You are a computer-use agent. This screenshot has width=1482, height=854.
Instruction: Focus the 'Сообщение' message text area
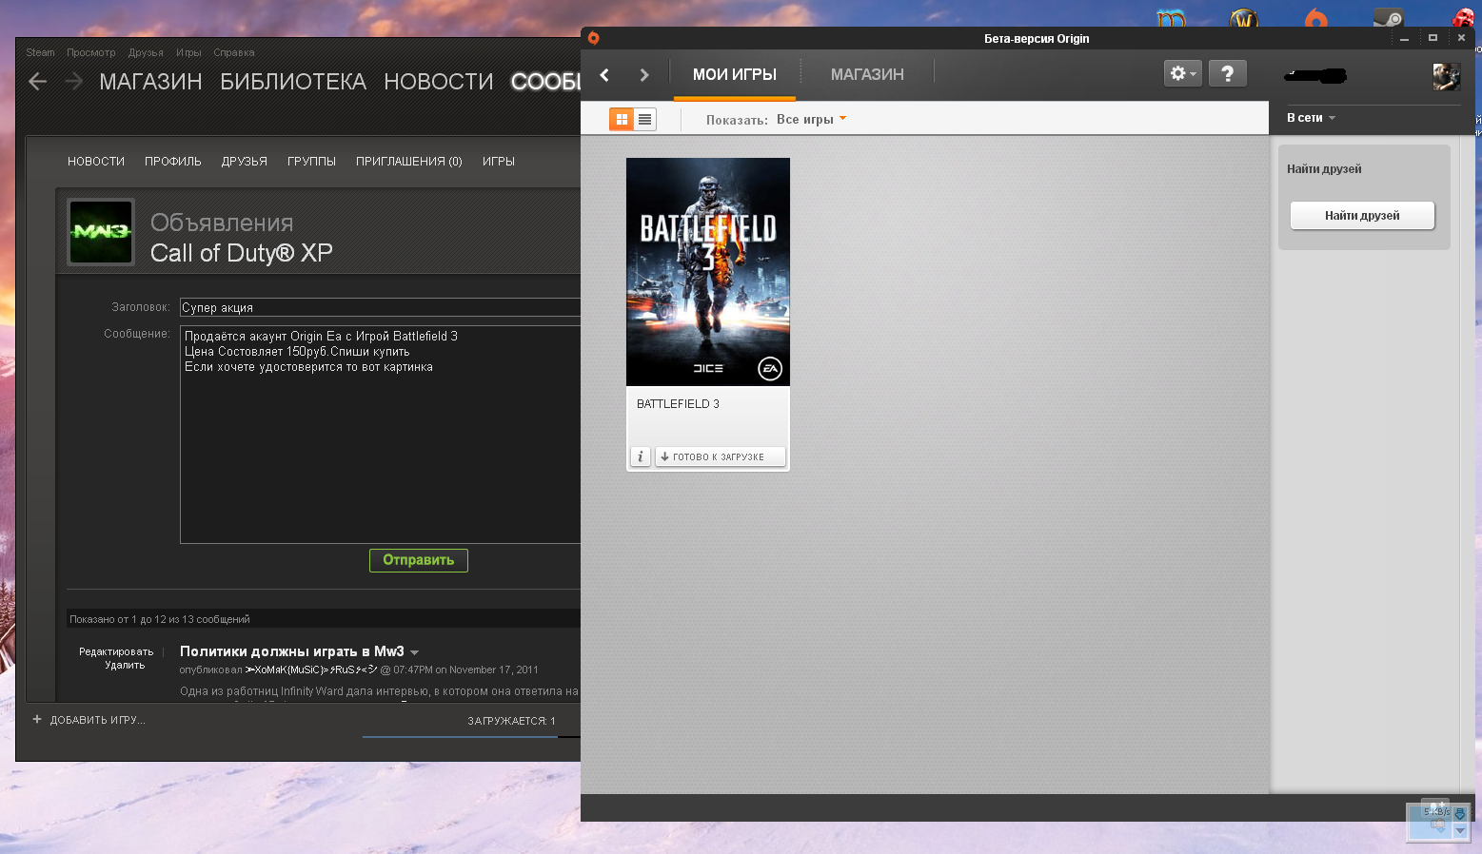coord(380,435)
